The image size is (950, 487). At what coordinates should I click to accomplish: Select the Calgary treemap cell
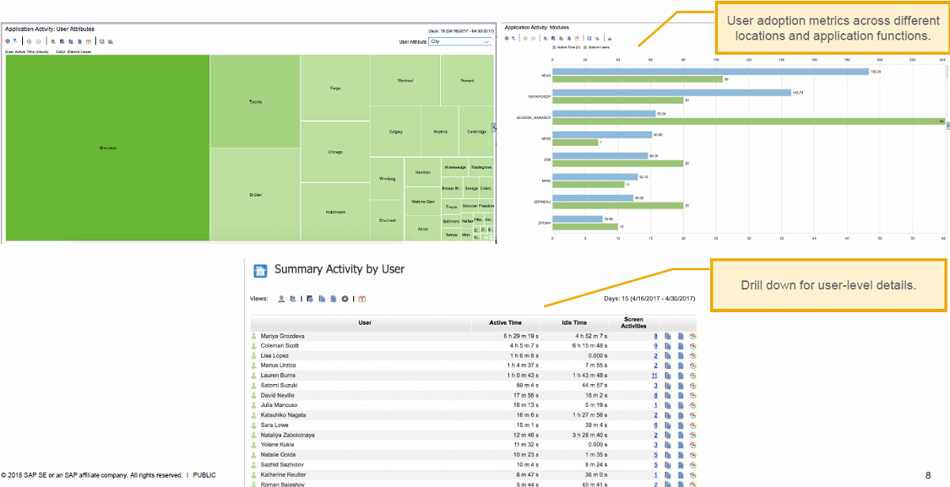396,131
